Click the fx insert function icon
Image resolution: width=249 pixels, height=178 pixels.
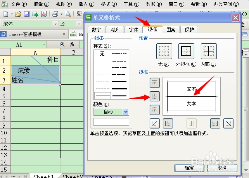click(72, 44)
